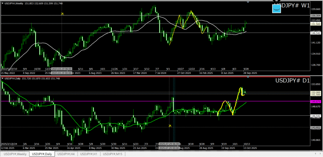This screenshot has height=157, width=323.
Task: Open the USDJPY#,Weekly chart title arrow menu
Action: click(x=3, y=3)
